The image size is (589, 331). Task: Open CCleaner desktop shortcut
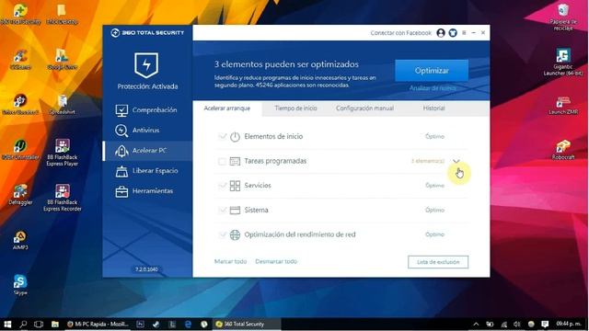point(20,59)
